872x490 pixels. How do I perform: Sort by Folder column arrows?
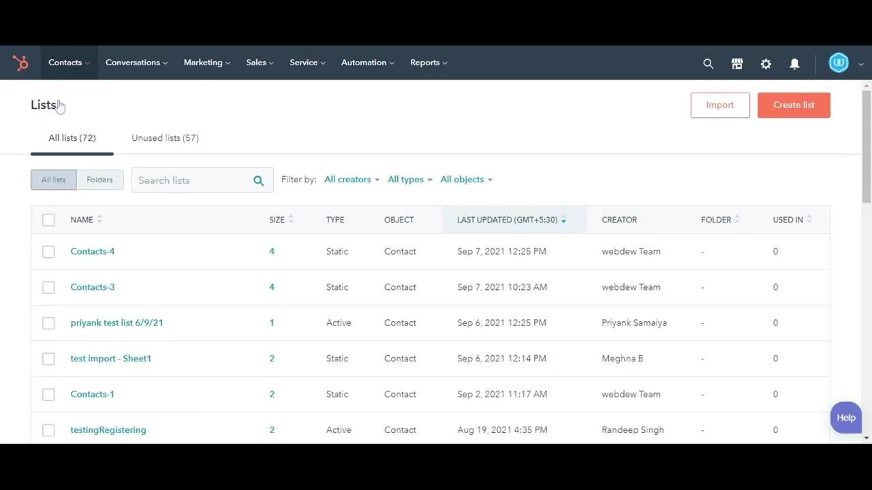pyautogui.click(x=737, y=219)
